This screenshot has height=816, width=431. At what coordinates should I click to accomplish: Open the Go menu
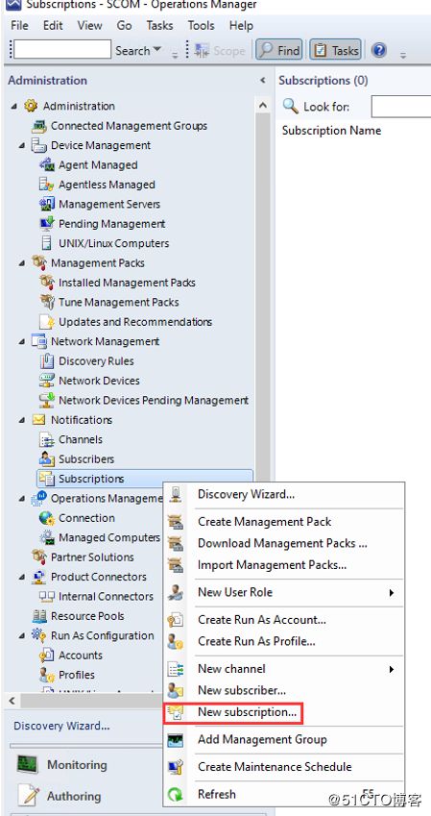click(x=124, y=26)
